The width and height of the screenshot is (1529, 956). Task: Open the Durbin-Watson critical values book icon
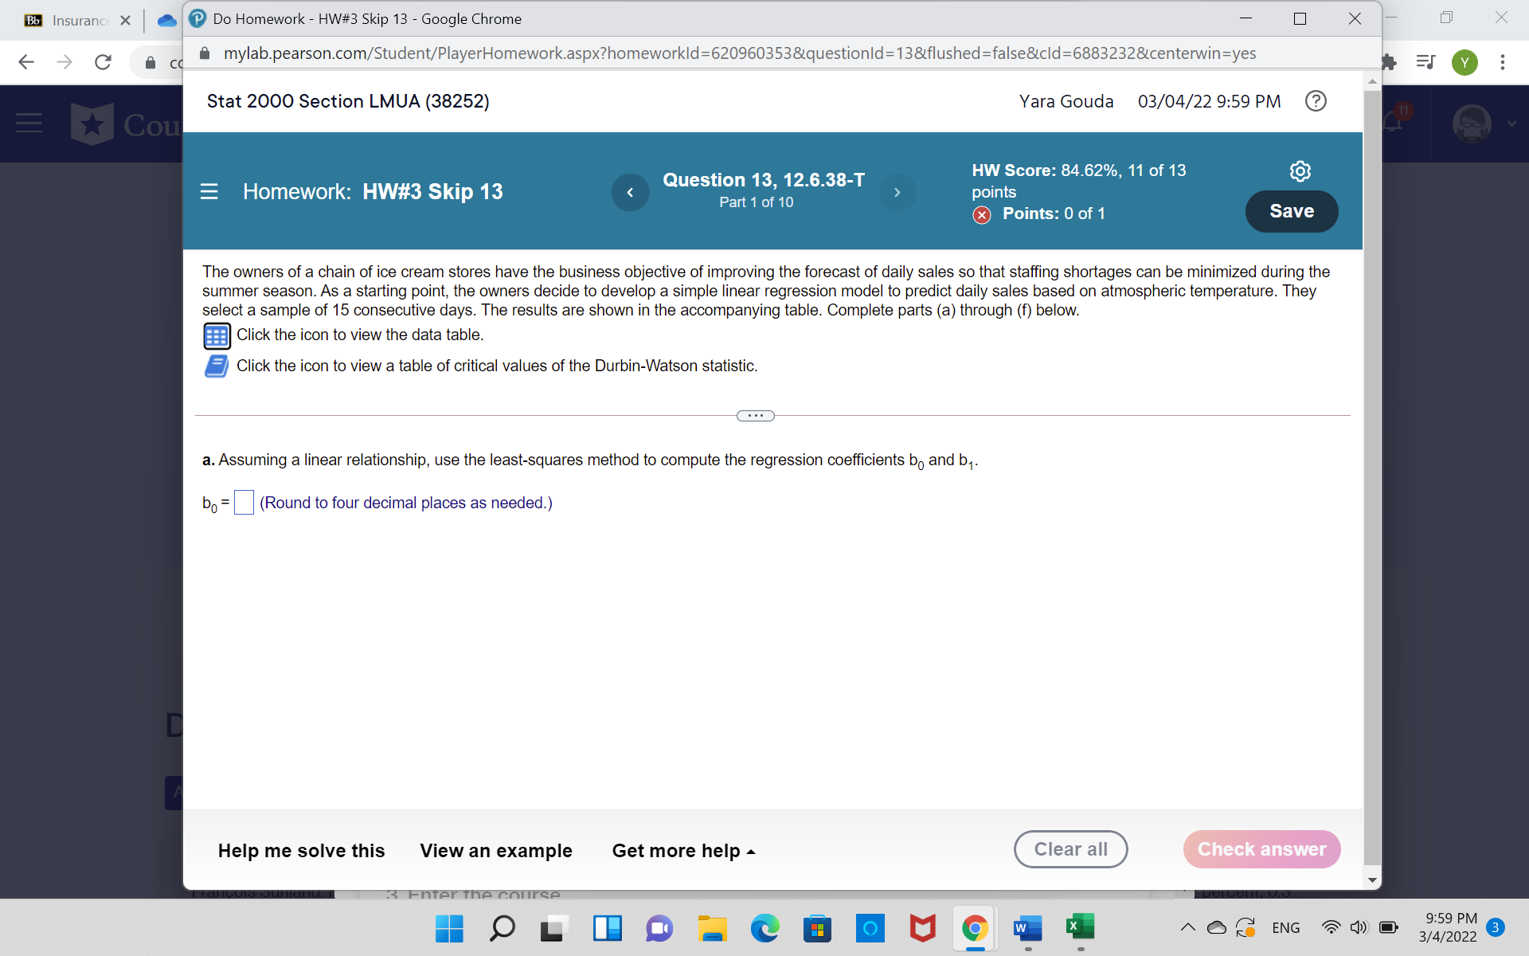pyautogui.click(x=217, y=366)
